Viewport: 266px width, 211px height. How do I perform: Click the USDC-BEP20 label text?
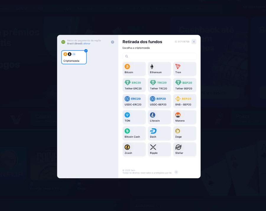click(158, 105)
